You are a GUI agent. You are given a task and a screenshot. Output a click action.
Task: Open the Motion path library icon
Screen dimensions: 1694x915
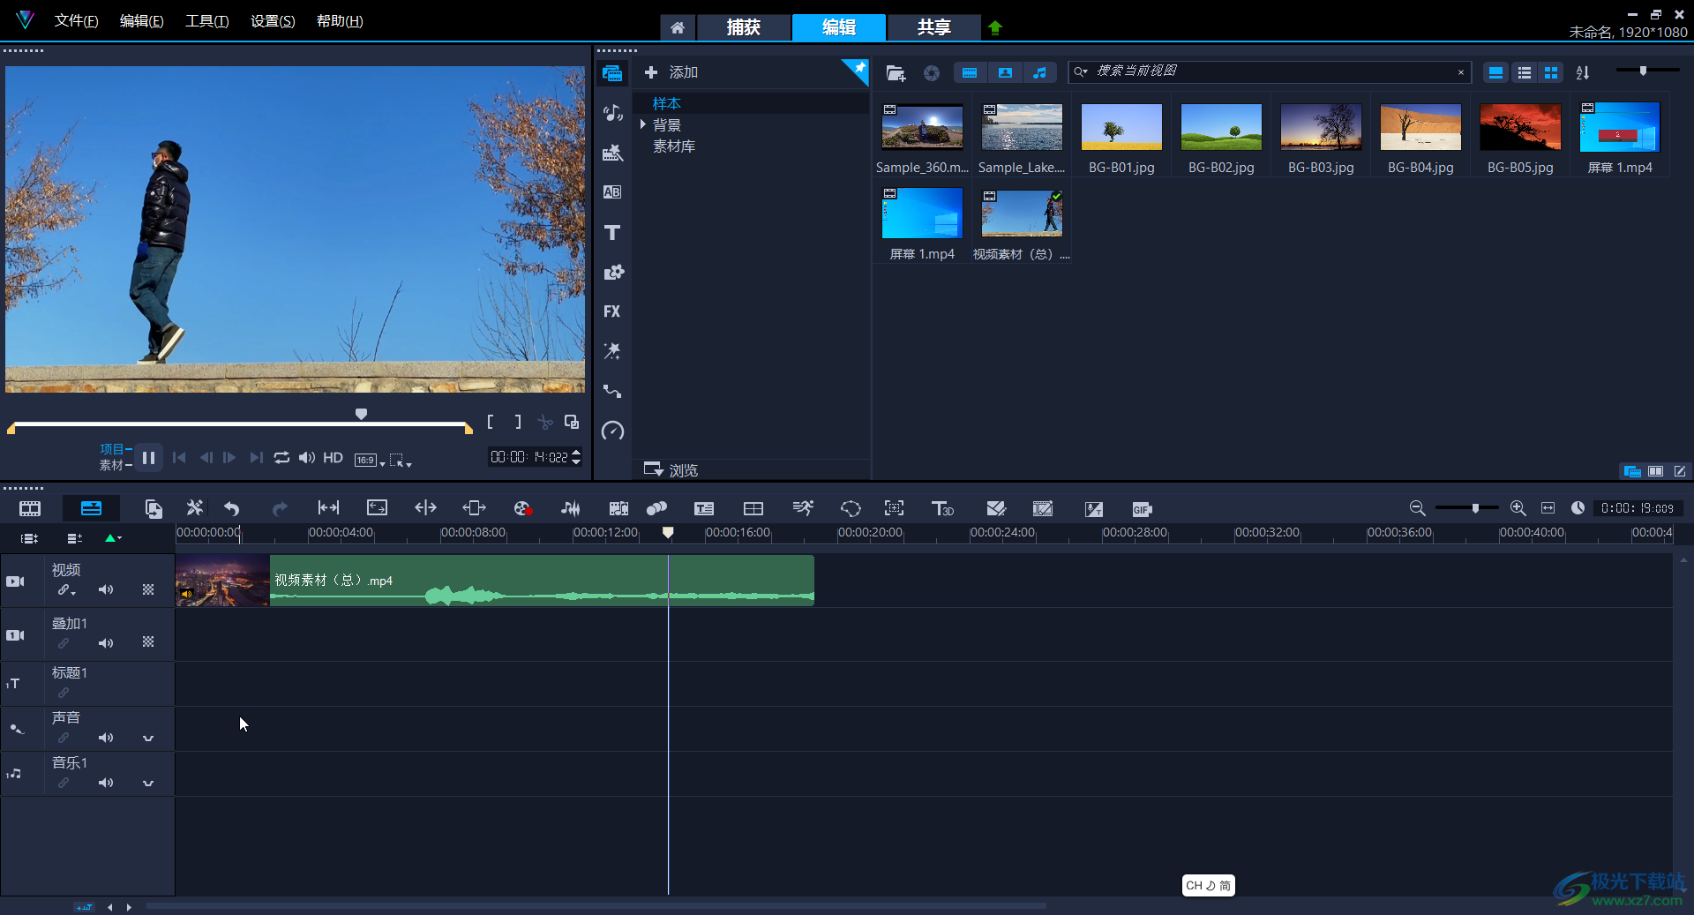(x=612, y=391)
